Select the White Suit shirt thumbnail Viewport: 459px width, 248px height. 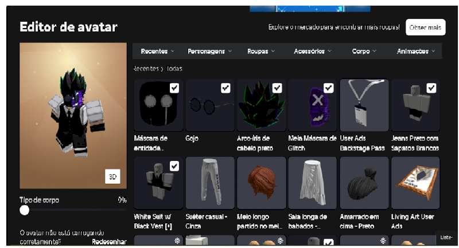(158, 183)
